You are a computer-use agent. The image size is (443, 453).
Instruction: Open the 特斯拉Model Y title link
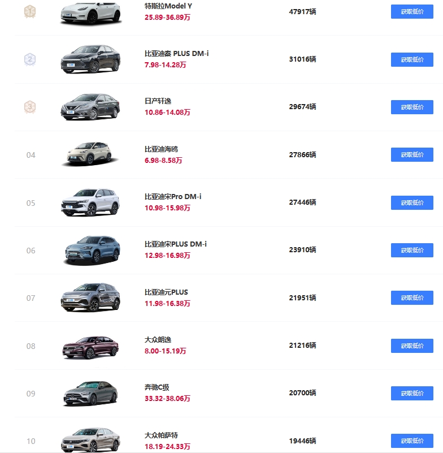pyautogui.click(x=168, y=6)
